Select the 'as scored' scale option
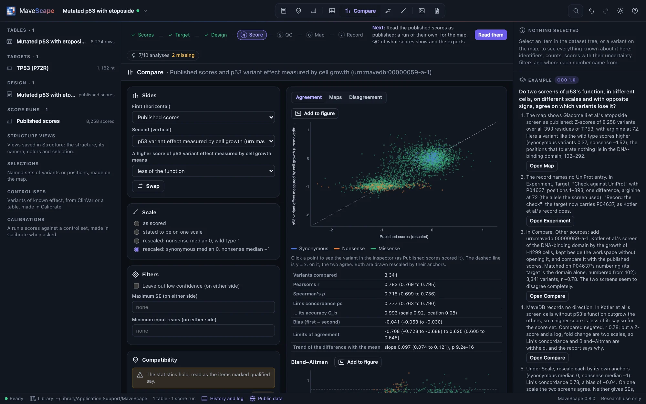Viewport: 646px width, 404px height. pos(137,223)
